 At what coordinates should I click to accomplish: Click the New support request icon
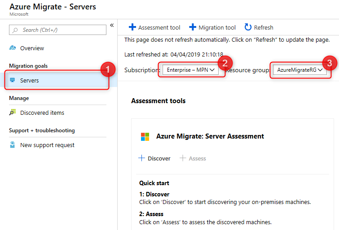click(x=12, y=145)
